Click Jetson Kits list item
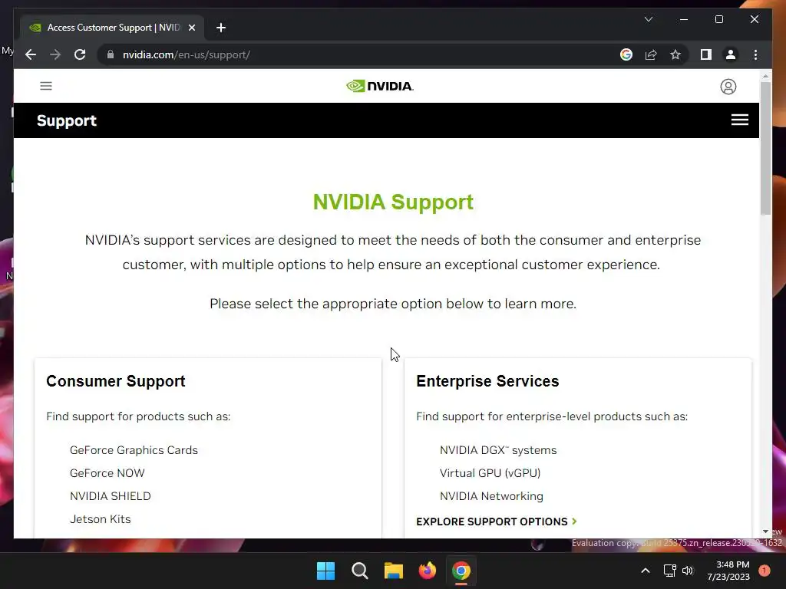This screenshot has height=589, width=786. [x=101, y=519]
